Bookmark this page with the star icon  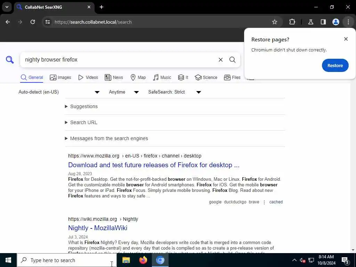tap(275, 22)
